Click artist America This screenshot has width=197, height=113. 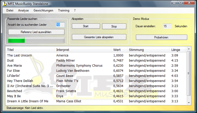[x=62, y=55]
